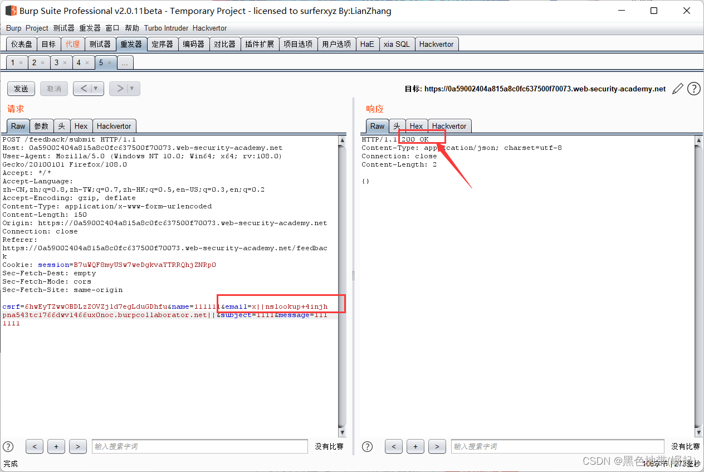
Task: Select the request Hackvertor tab
Action: click(x=114, y=126)
